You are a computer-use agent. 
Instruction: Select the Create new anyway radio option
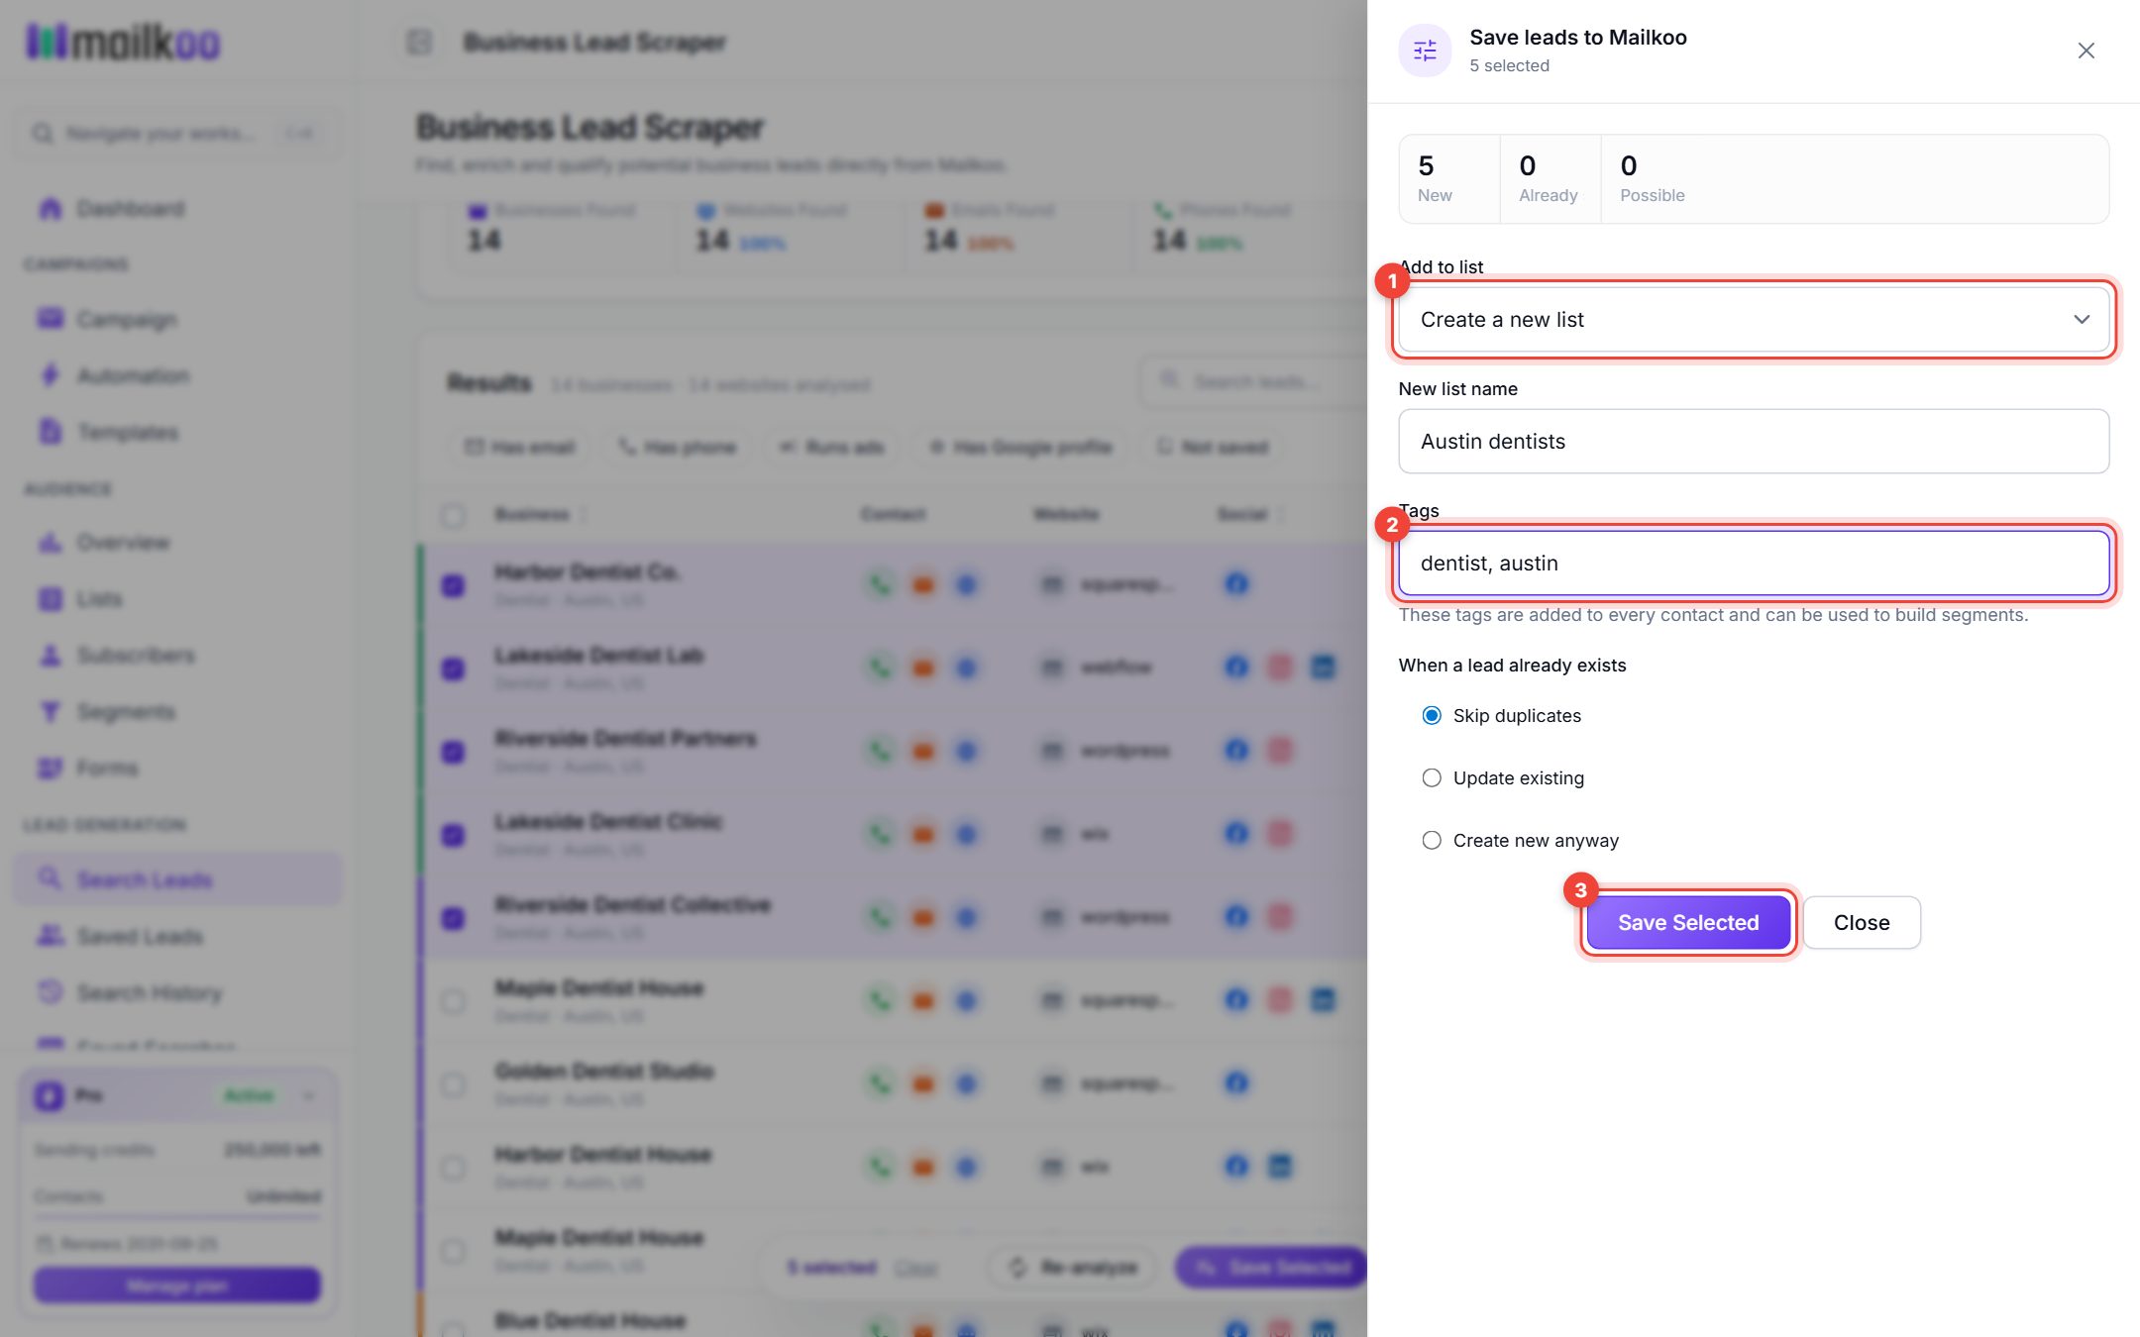coord(1432,840)
